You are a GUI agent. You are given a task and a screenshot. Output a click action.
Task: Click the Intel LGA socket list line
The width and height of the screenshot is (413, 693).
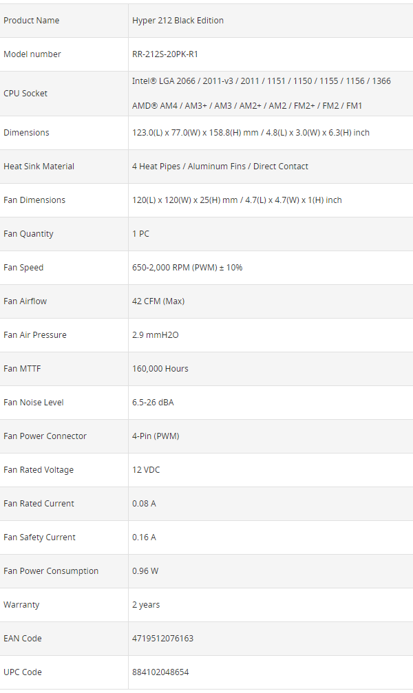click(261, 81)
